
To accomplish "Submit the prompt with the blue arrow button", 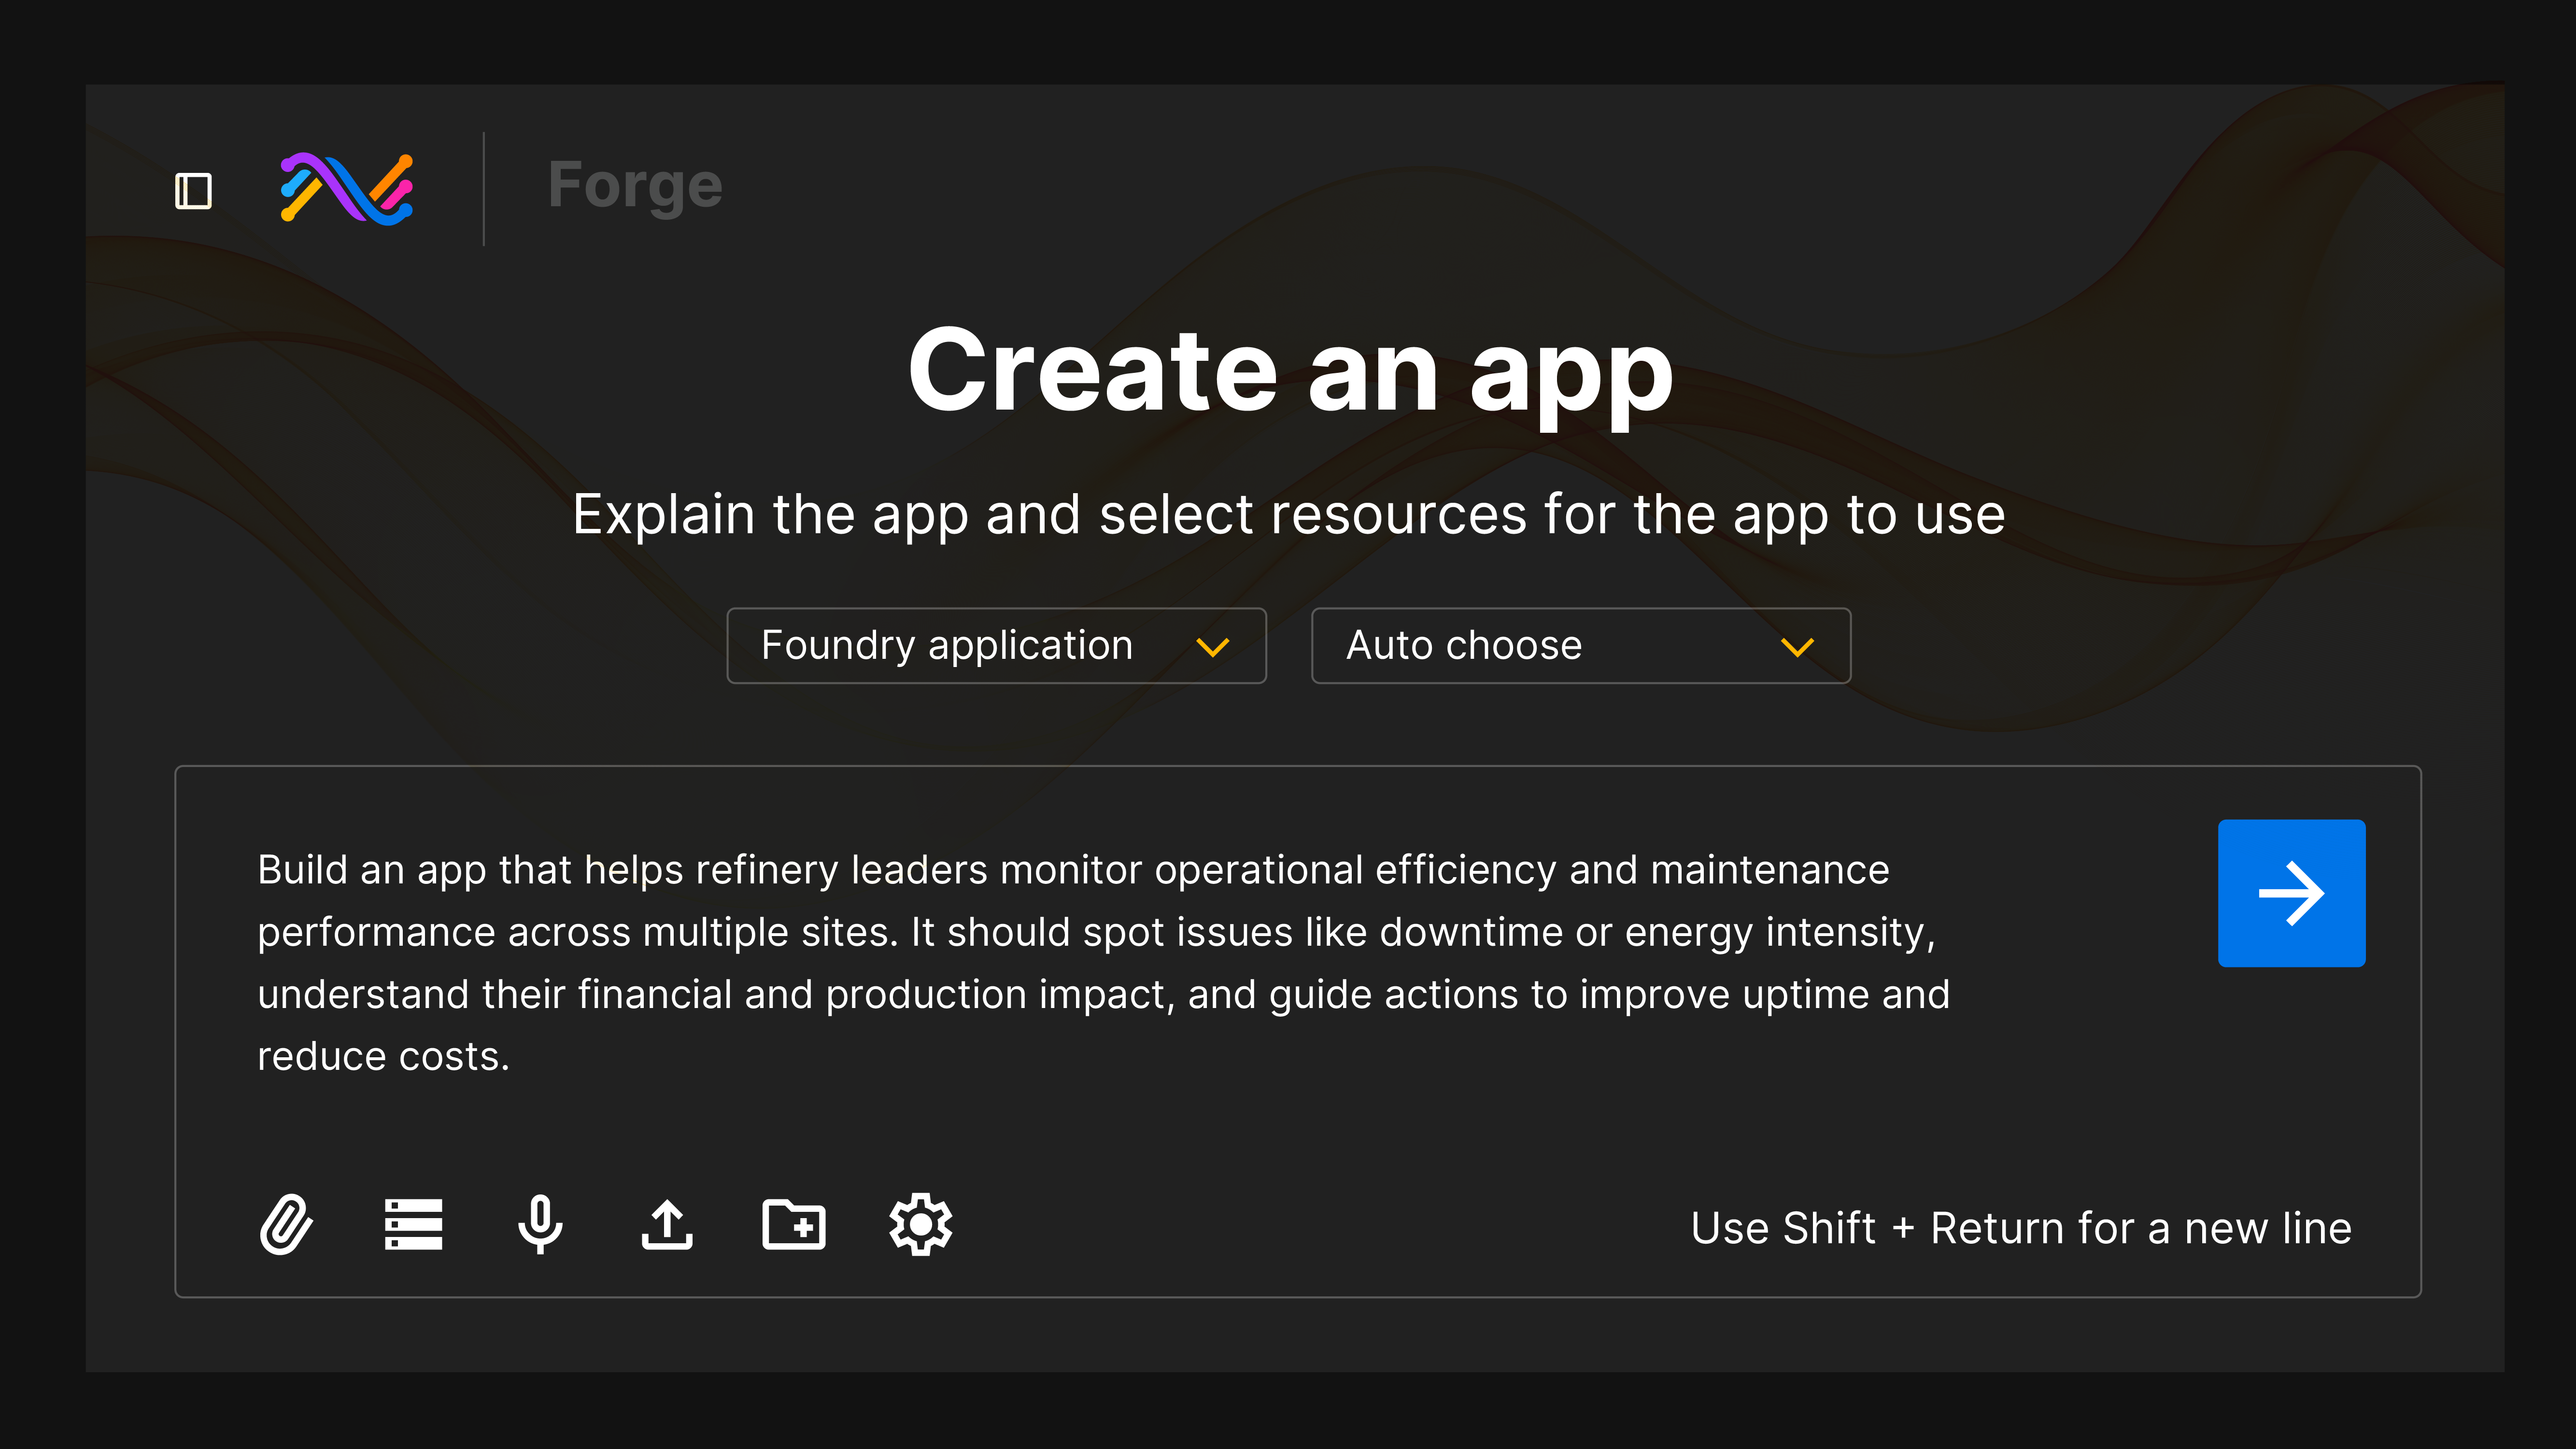I will pos(2291,893).
